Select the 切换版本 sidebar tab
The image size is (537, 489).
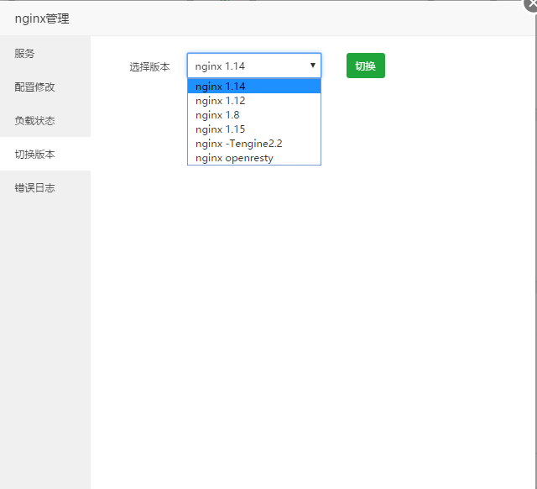point(45,154)
